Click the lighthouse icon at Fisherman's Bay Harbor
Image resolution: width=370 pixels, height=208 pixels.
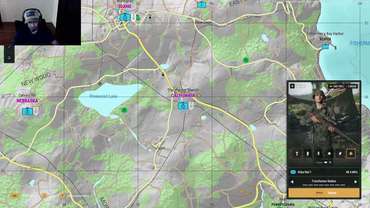(x=335, y=48)
